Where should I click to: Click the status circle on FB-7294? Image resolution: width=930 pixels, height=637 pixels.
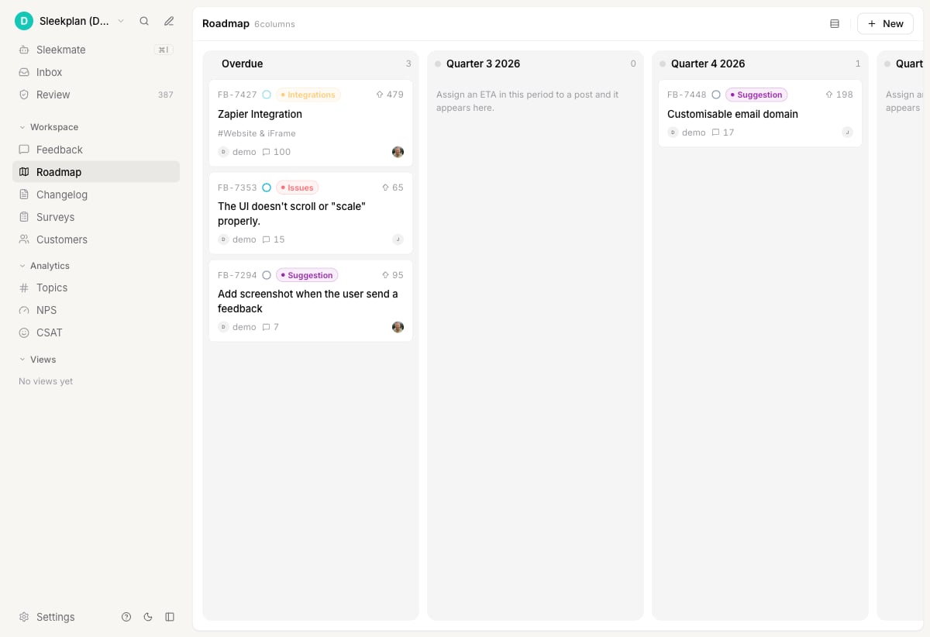[267, 275]
